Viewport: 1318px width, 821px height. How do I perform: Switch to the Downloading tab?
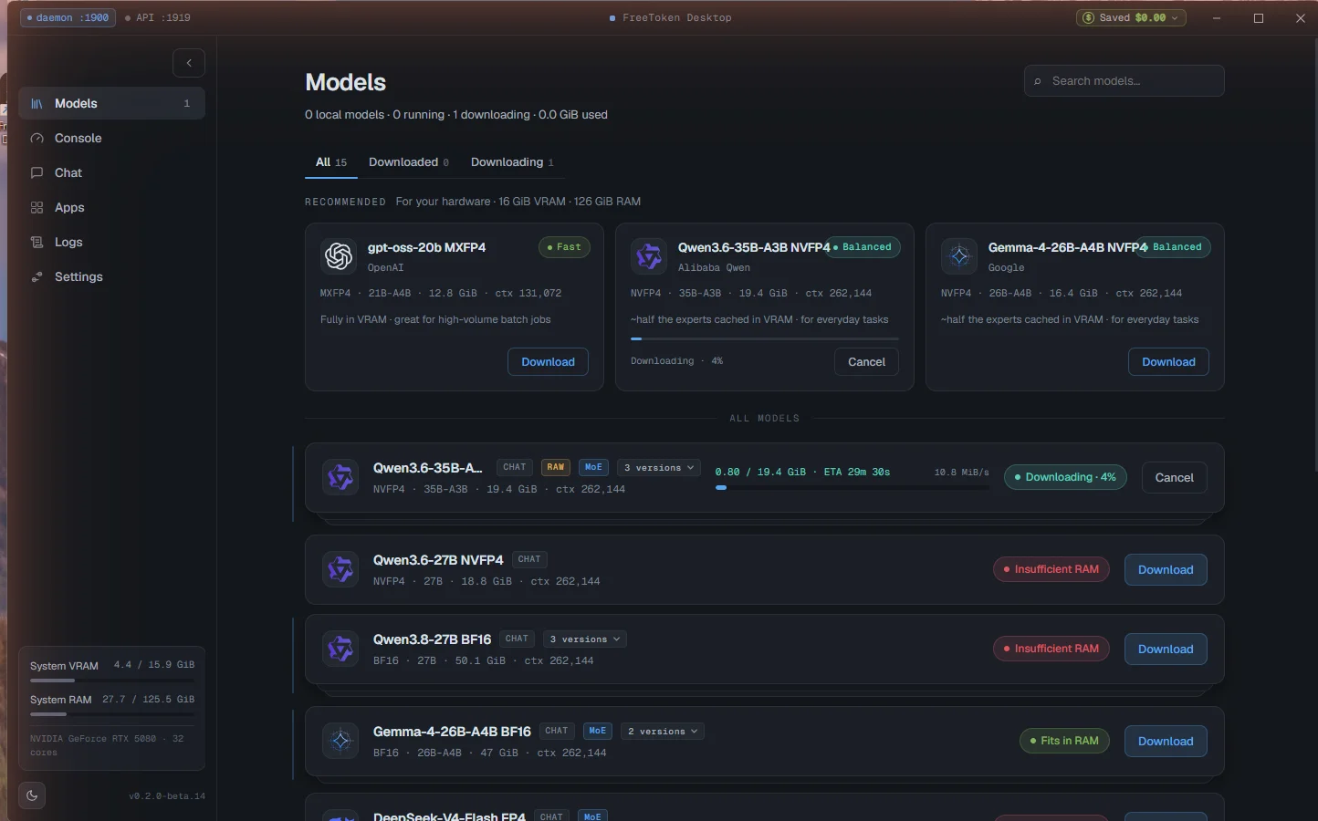[512, 162]
